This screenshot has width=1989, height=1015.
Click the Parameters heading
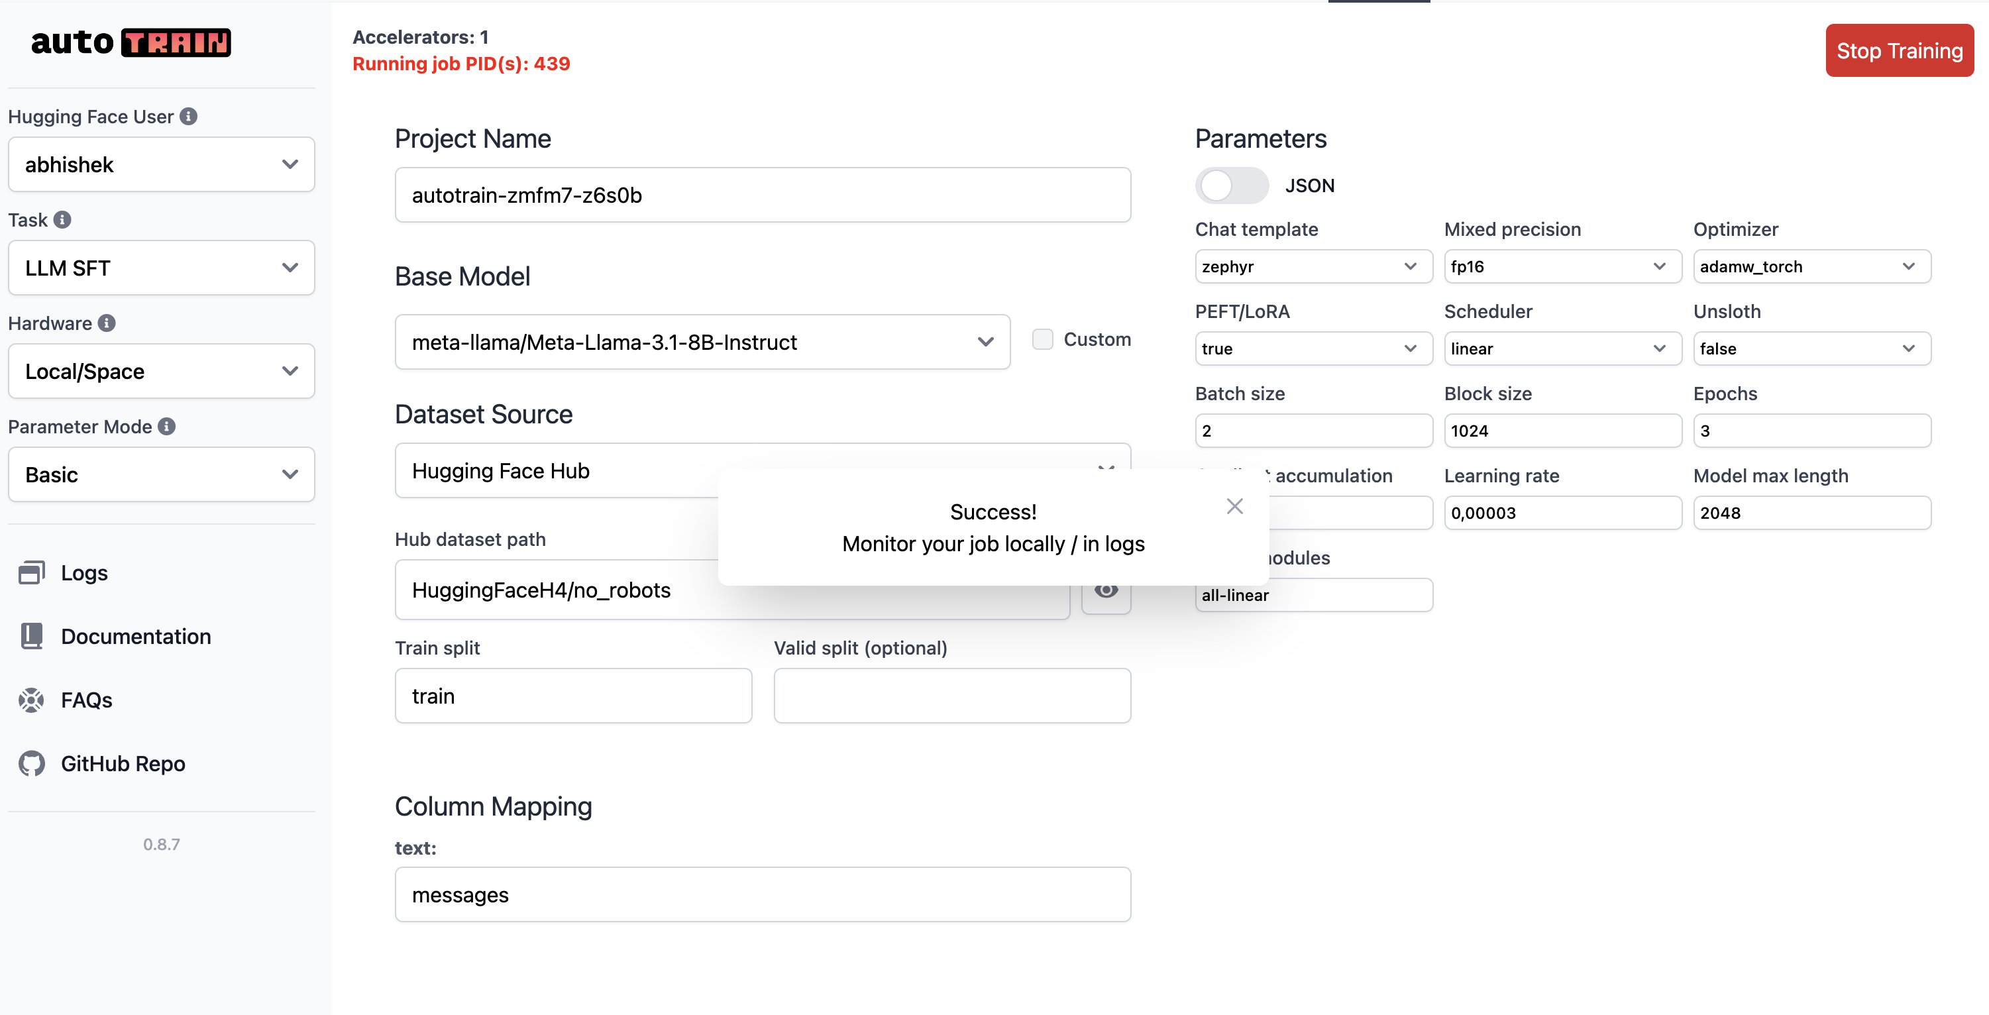click(x=1260, y=139)
